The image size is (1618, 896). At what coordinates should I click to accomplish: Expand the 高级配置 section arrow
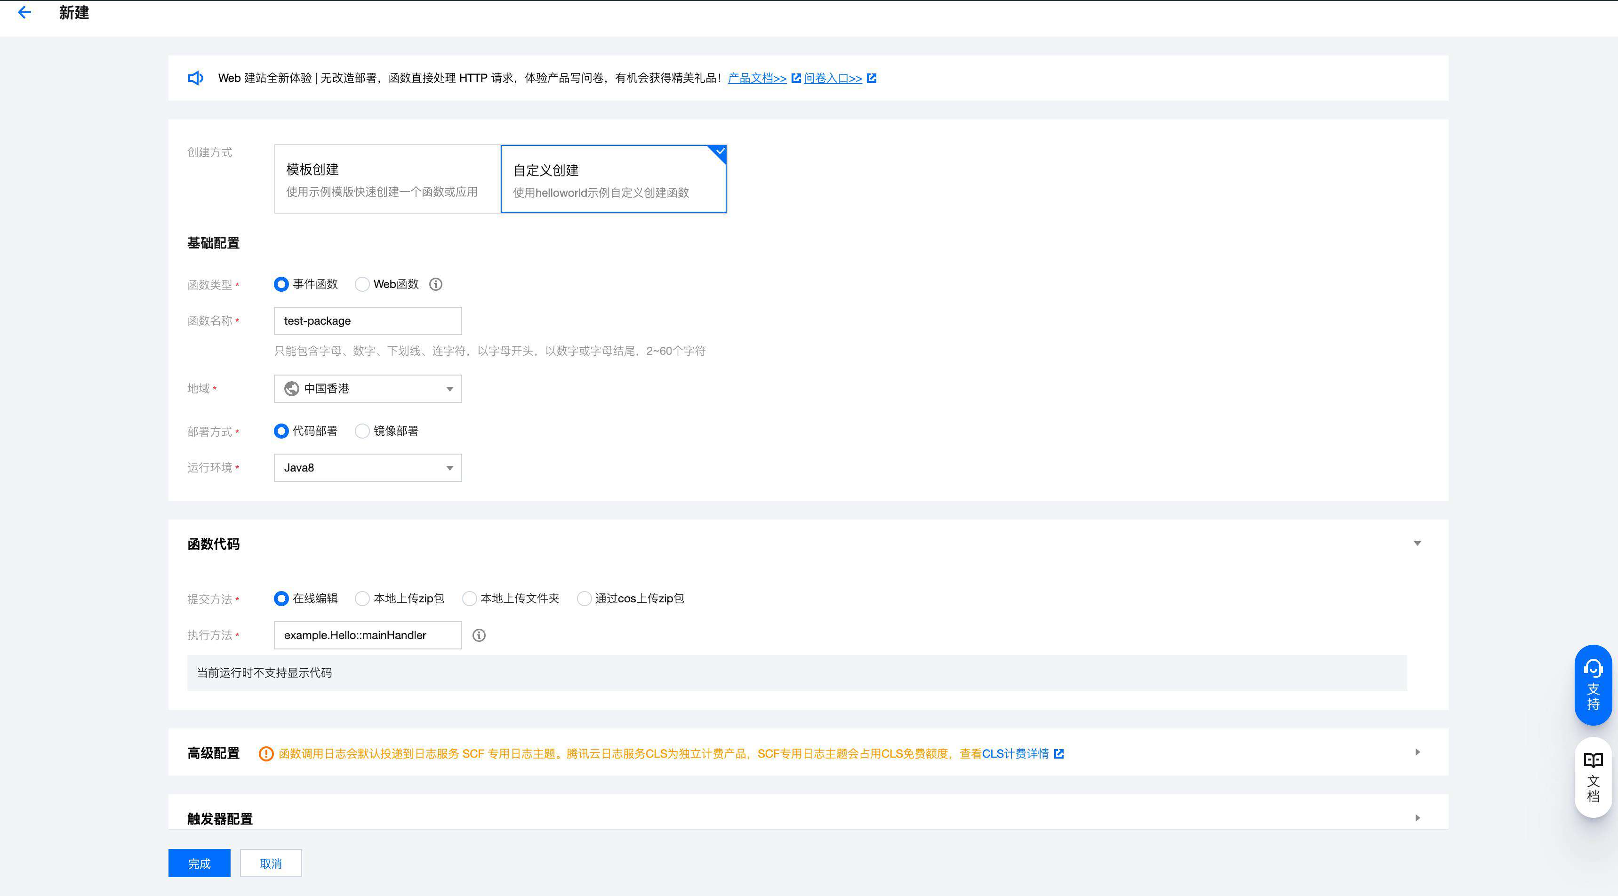coord(1417,752)
